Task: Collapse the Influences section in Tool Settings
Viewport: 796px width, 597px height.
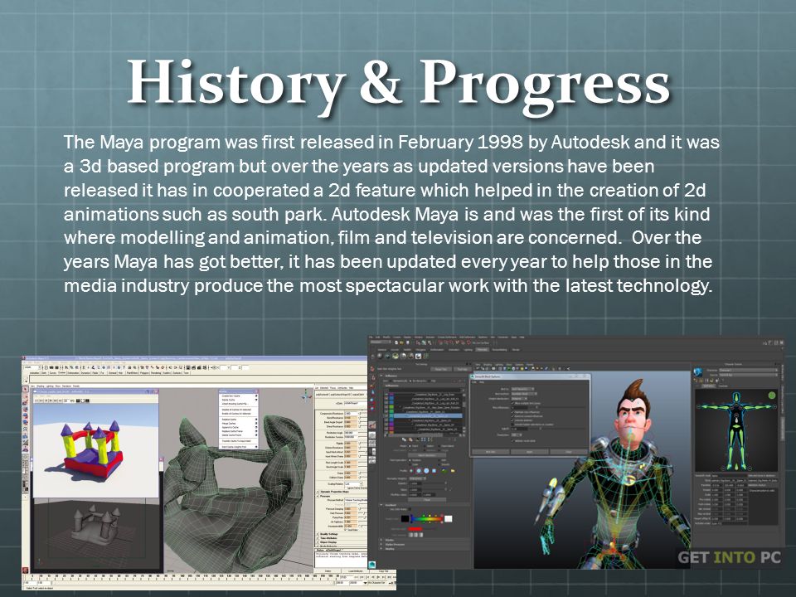Action: click(x=381, y=376)
